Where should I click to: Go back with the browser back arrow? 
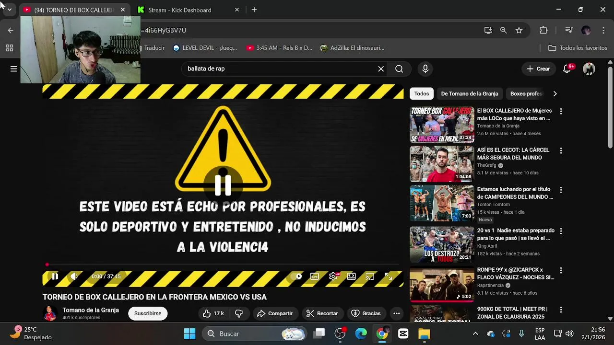pos(11,30)
